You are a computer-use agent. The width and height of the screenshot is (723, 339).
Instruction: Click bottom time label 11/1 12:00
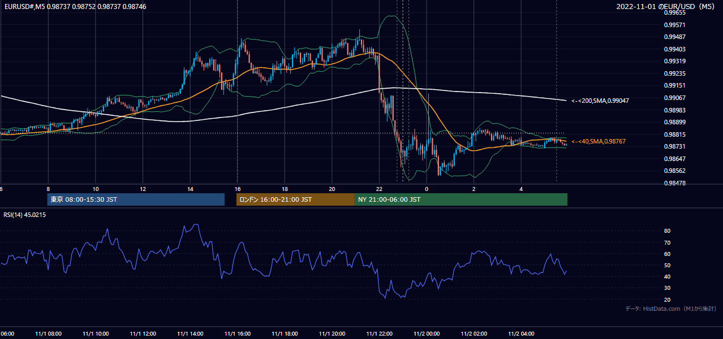[x=143, y=334]
